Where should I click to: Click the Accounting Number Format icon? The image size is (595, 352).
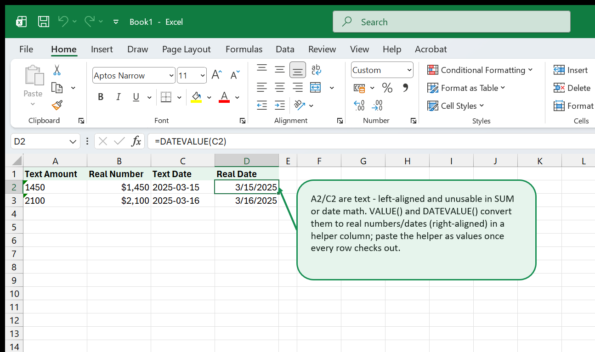click(x=359, y=88)
